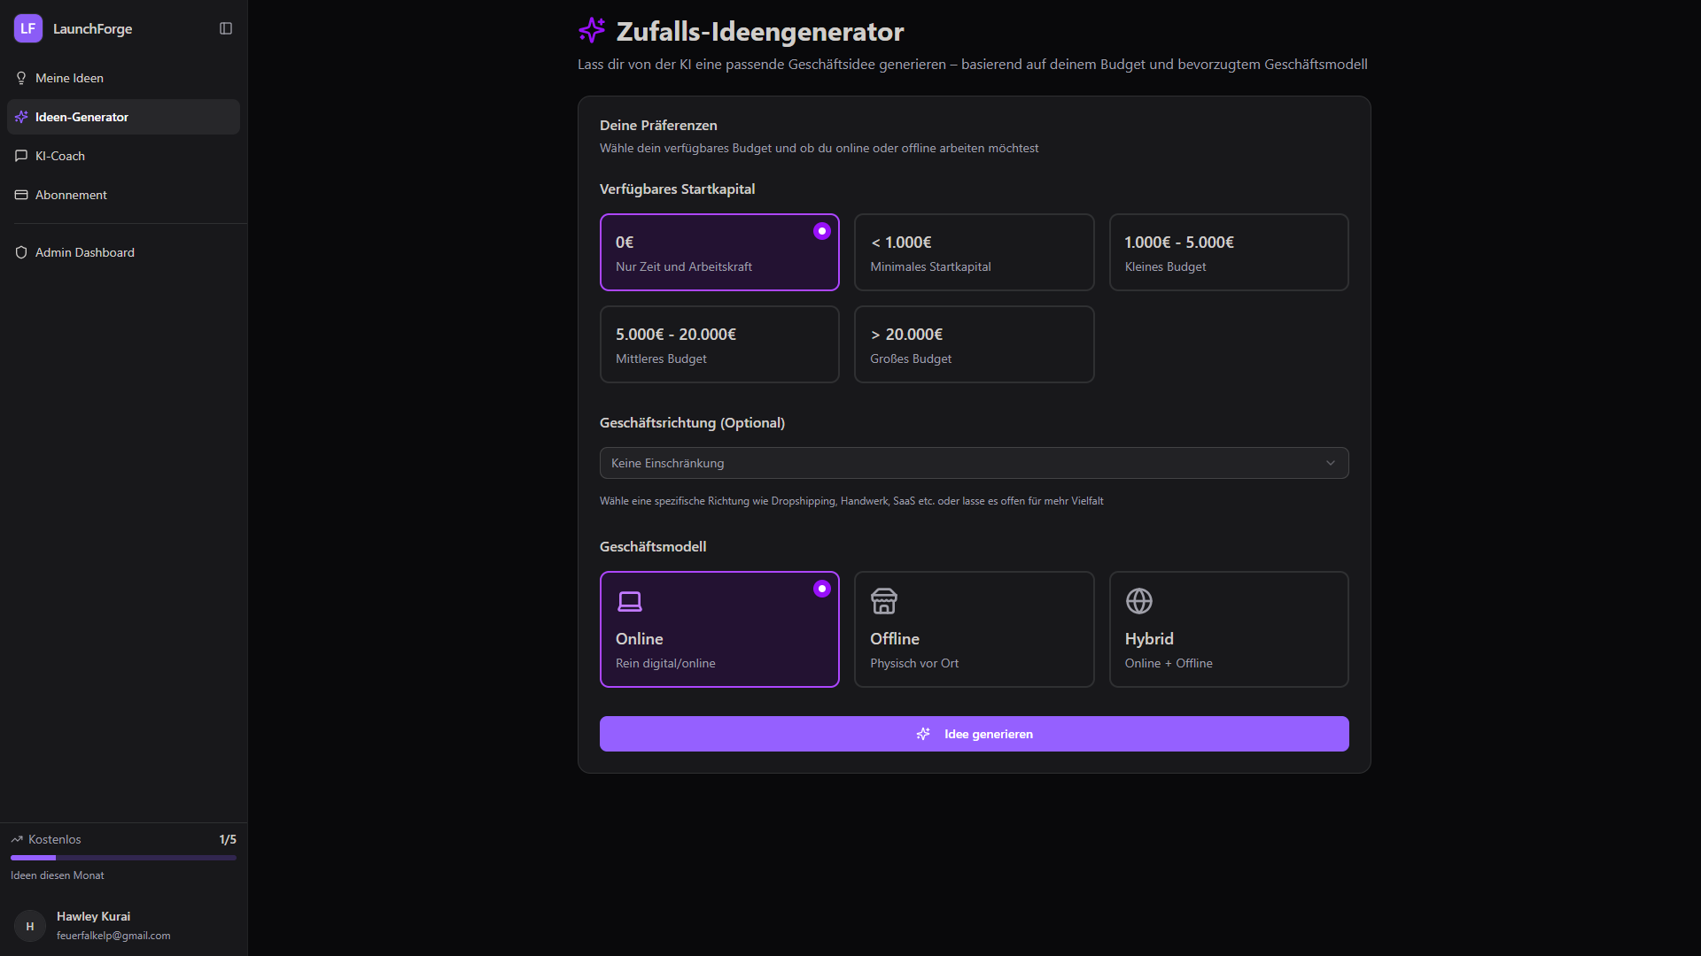Open the KI-Coach menu item

(x=60, y=156)
